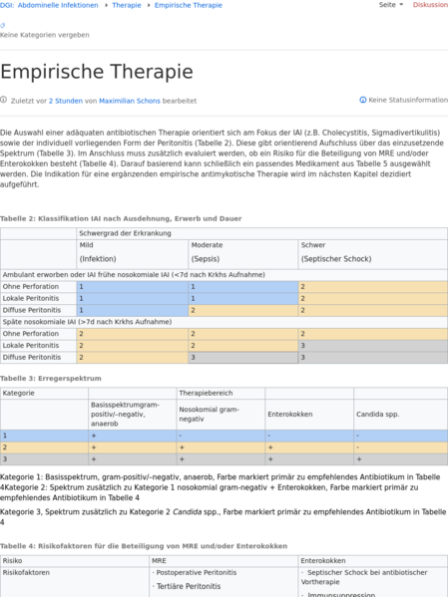This screenshot has width=448, height=597.
Task: Click the 'Empirische Therapie' page heading
Action: tap(97, 72)
